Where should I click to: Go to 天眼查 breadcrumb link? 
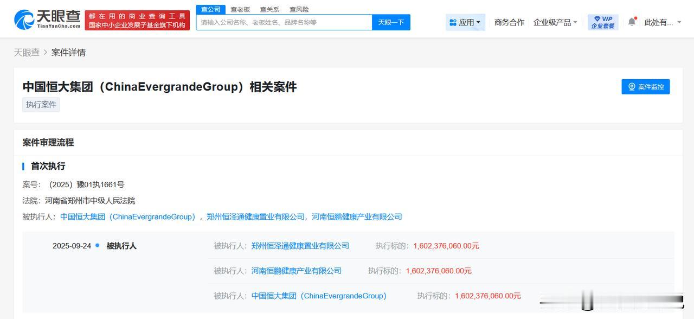tap(27, 53)
